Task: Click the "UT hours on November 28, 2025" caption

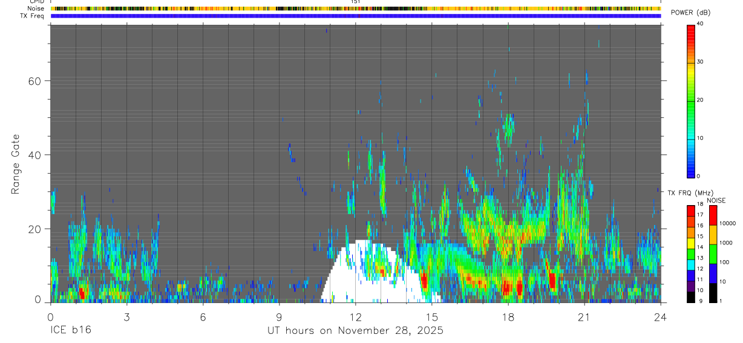Action: [356, 331]
